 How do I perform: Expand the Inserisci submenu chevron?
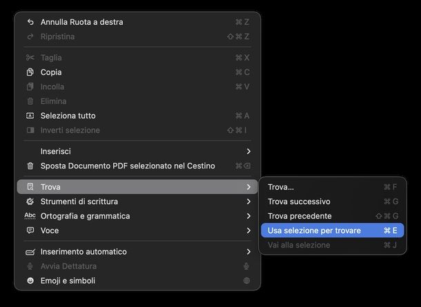[x=248, y=151]
